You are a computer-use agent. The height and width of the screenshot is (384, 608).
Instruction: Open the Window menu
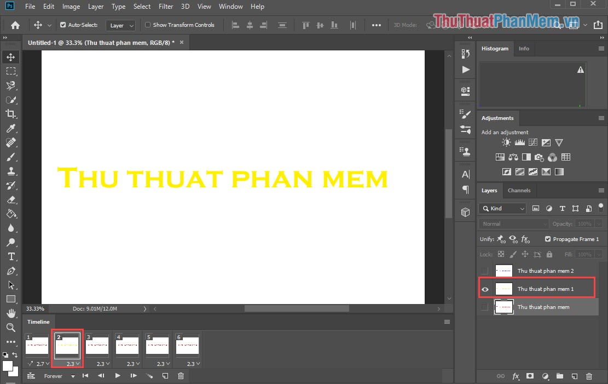click(230, 6)
